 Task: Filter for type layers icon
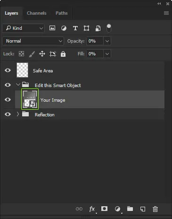[75, 28]
